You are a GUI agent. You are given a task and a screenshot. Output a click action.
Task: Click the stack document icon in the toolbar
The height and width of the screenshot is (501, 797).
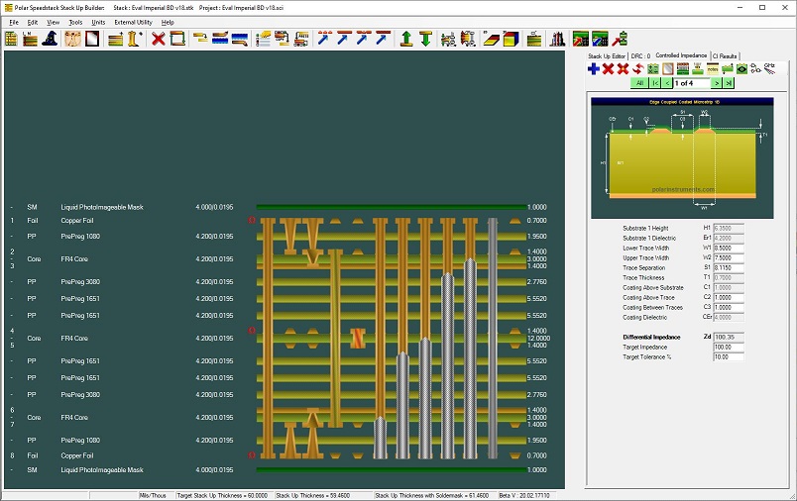[11, 39]
